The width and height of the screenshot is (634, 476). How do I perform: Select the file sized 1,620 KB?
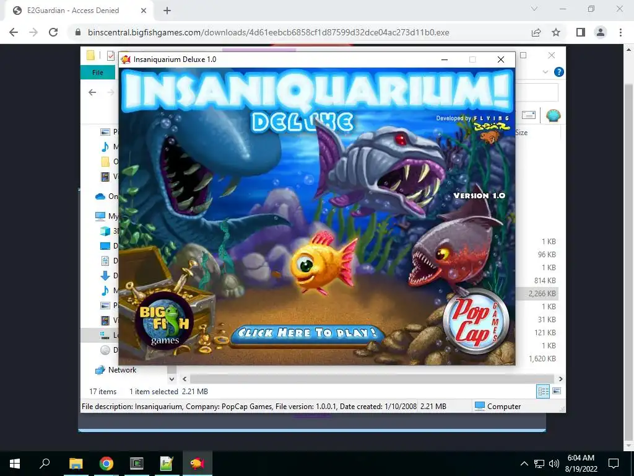coord(537,359)
